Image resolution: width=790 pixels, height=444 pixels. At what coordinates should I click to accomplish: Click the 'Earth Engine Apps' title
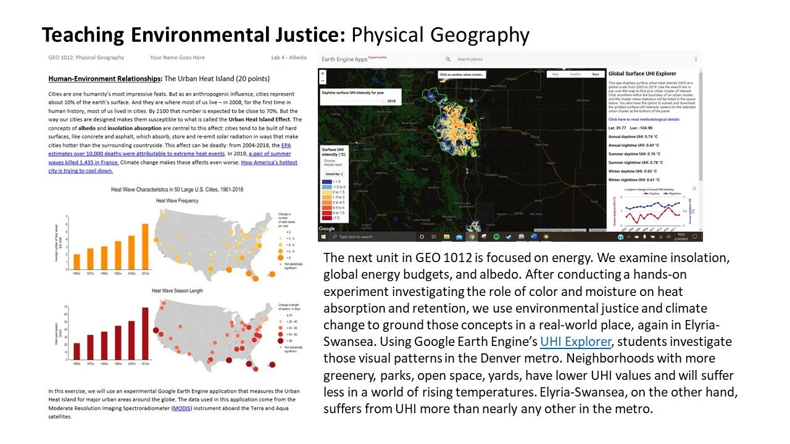pyautogui.click(x=344, y=59)
